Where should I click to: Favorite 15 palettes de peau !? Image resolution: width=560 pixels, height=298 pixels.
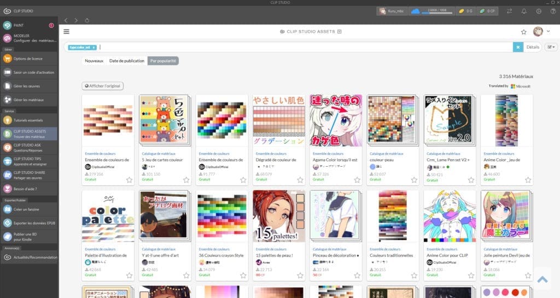click(300, 276)
